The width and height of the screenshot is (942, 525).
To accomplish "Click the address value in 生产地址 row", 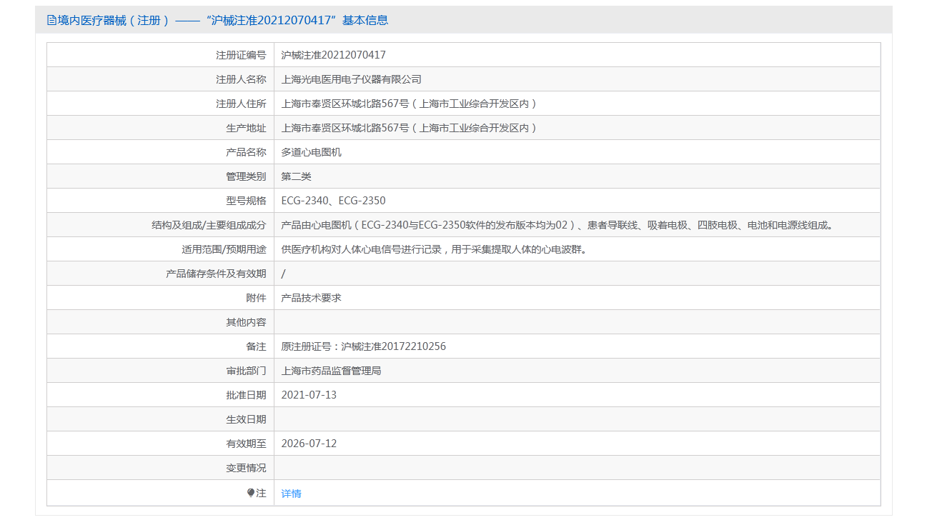I will [x=410, y=128].
